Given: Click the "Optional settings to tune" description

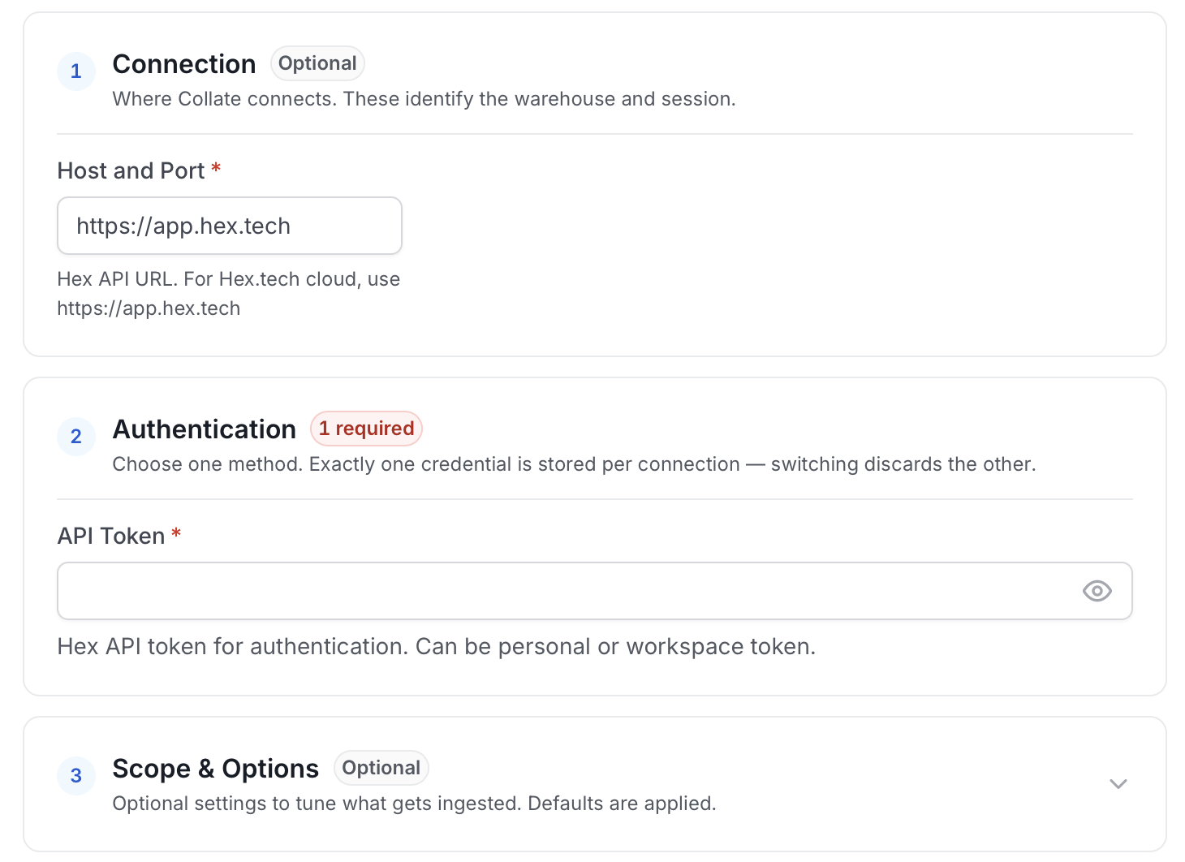Looking at the screenshot, I should coord(415,804).
